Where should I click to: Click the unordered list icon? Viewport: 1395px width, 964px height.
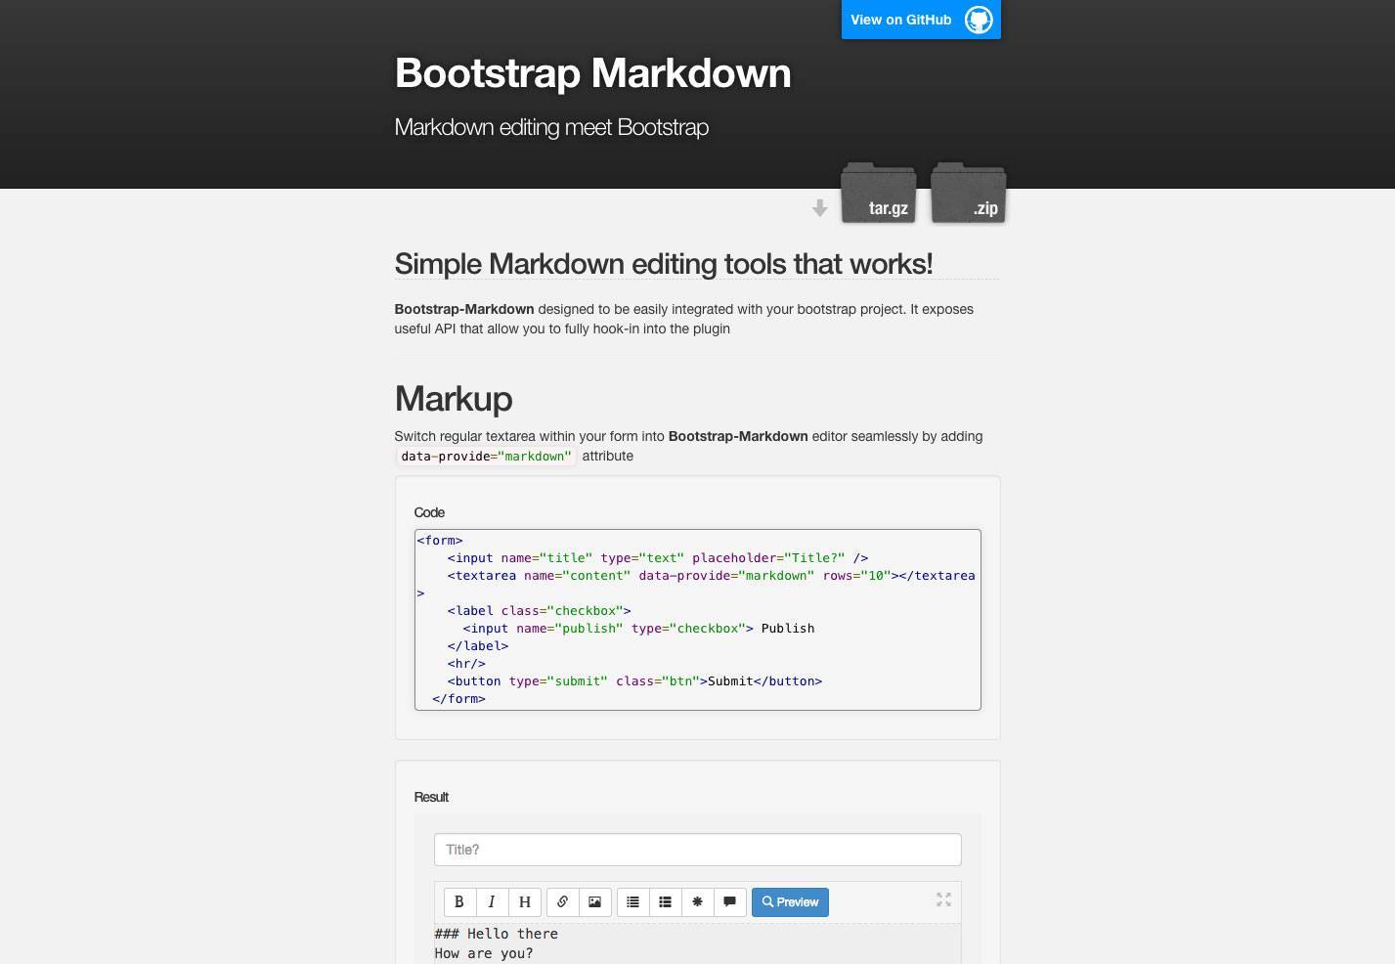pos(632,901)
